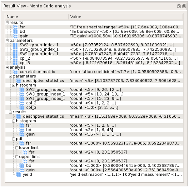Collapse the top-level parameters node
The height and width of the screenshot is (187, 189).
[x=7, y=41]
